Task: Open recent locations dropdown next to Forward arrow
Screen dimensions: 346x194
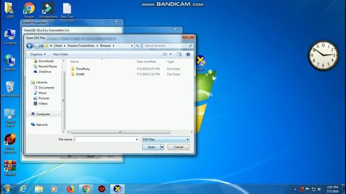Action: (42, 46)
